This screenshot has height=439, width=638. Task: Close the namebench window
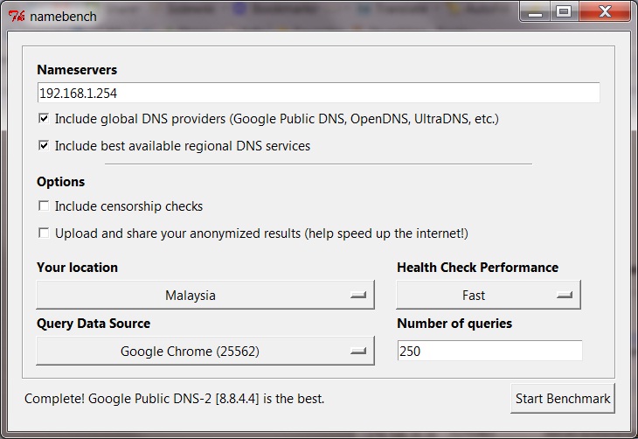[x=605, y=12]
